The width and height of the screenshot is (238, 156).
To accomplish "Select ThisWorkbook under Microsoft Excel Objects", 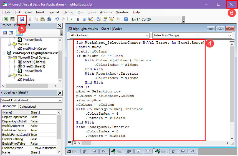I will [x=32, y=71].
